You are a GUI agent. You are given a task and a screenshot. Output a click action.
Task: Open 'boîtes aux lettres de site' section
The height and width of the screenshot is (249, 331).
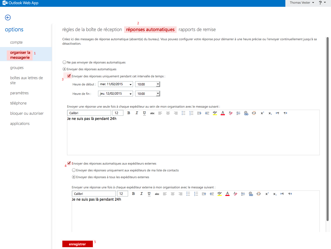click(x=27, y=80)
